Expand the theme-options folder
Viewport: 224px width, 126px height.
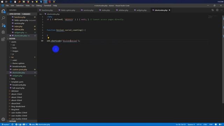[22, 63]
